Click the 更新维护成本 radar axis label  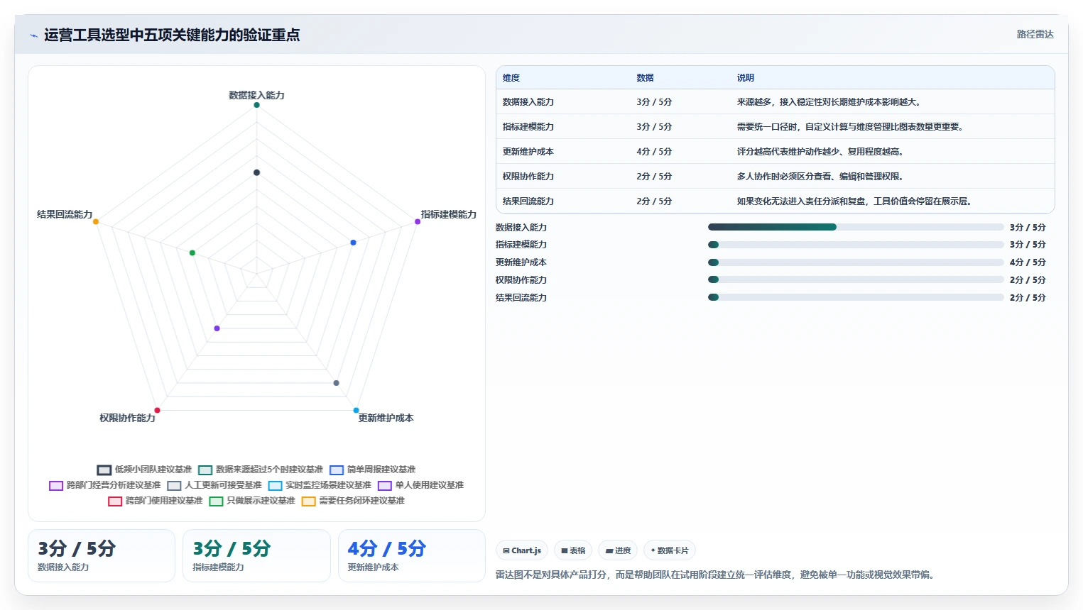(x=386, y=418)
